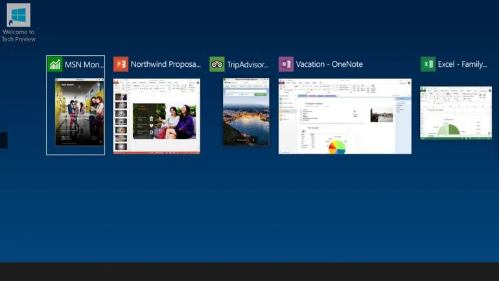The image size is (499, 281).
Task: Click the green half-pie chart in the Excel thumbnail
Action: click(x=449, y=129)
